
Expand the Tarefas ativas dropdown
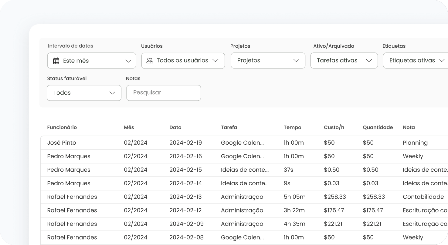pos(344,61)
